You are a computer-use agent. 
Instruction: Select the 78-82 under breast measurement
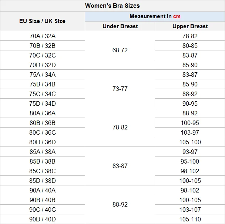[x=120, y=127]
